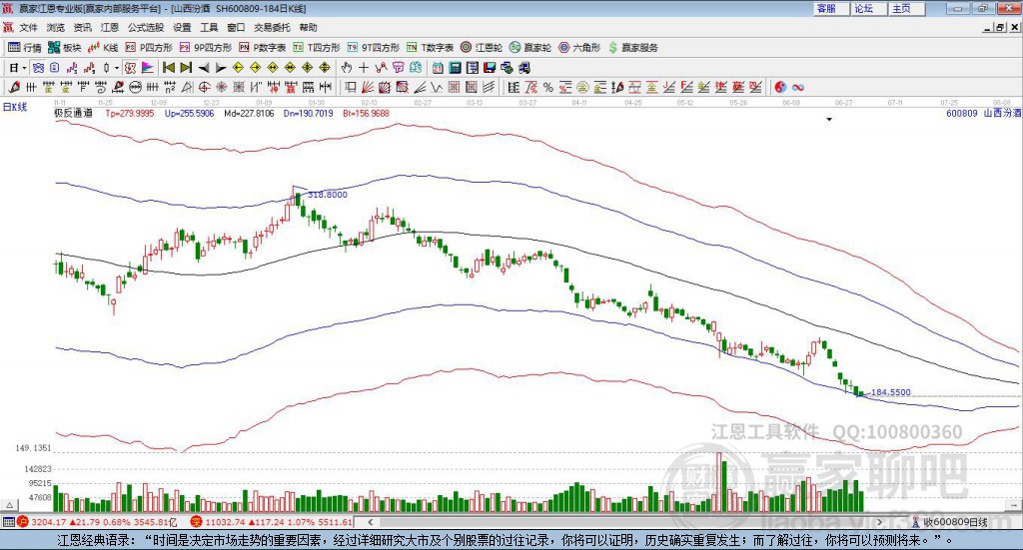The height and width of the screenshot is (550, 1023).
Task: Jump to first bar with green skip-start icon
Action: (x=169, y=68)
